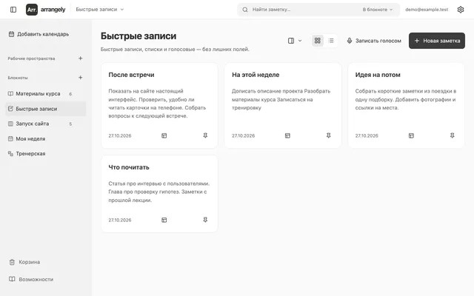Image resolution: width=474 pixels, height=296 pixels.
Task: Pin the После встречи note
Action: click(205, 135)
